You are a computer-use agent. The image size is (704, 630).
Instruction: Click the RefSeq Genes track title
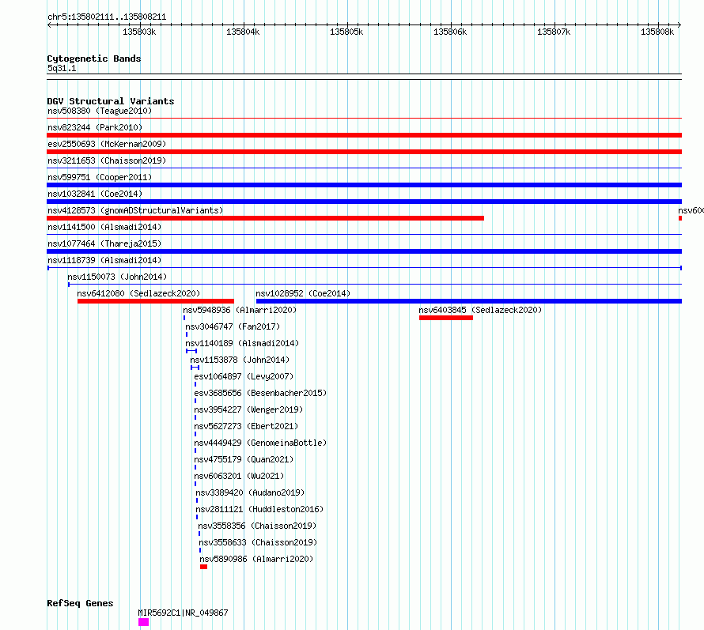[x=81, y=603]
